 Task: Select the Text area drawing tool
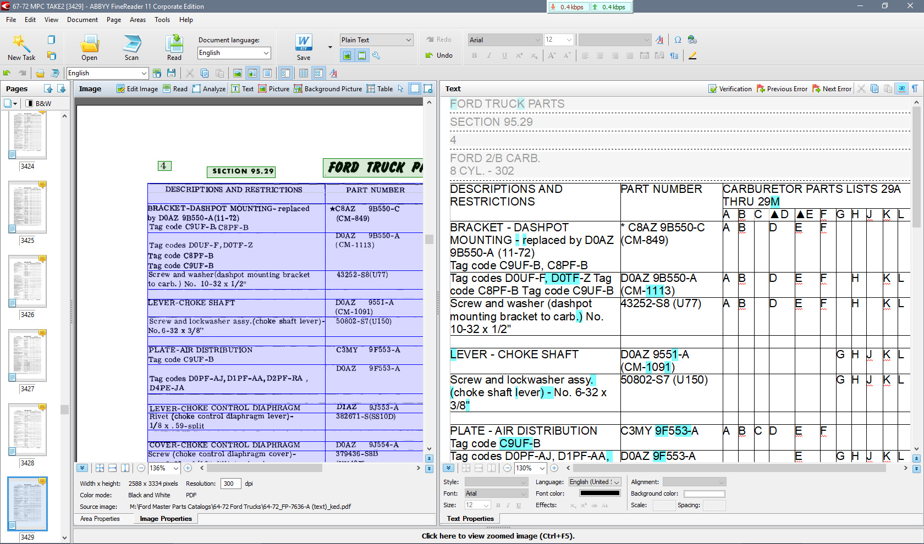[243, 88]
